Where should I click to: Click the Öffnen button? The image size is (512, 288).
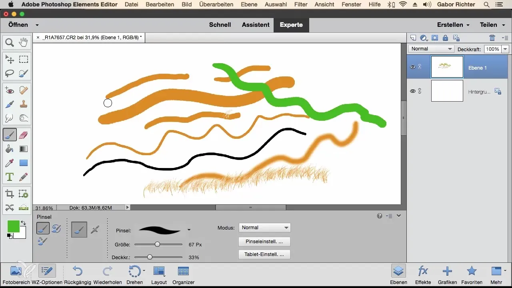click(x=18, y=25)
